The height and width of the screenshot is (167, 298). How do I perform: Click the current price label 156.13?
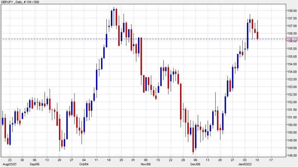[292, 39]
